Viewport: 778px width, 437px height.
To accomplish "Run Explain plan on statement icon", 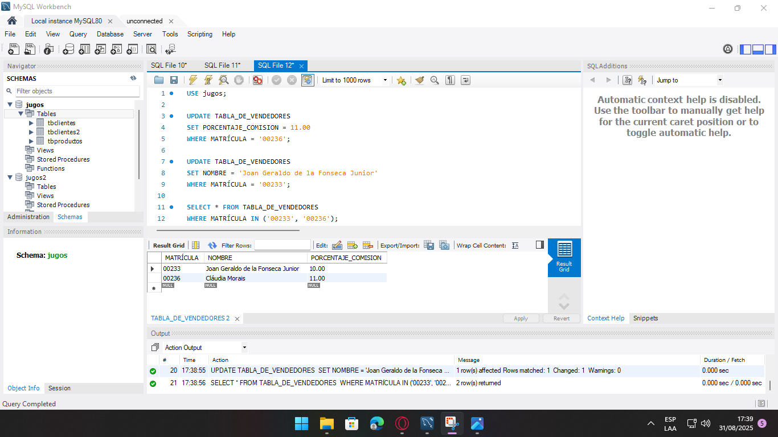I will coord(224,80).
